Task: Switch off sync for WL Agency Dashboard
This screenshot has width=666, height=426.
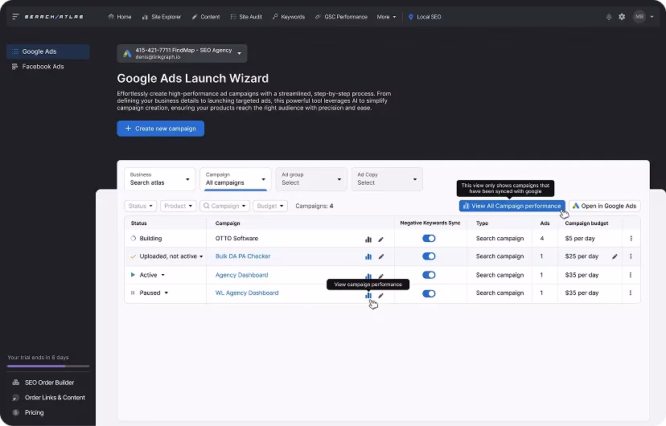Action: [x=429, y=293]
